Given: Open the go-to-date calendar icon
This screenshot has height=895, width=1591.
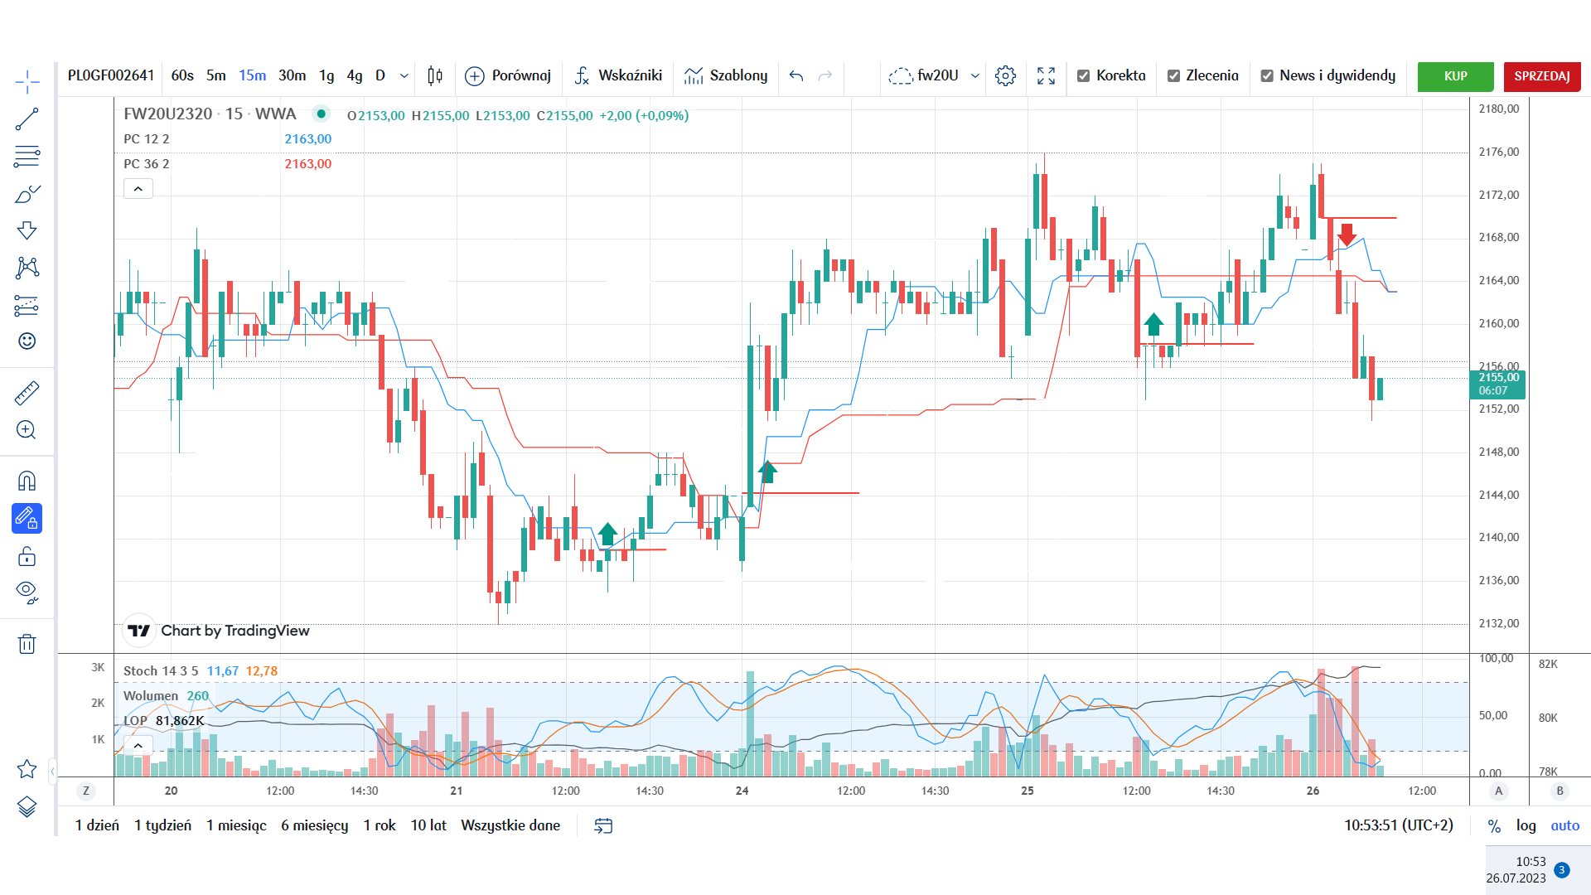Looking at the screenshot, I should click(x=603, y=825).
